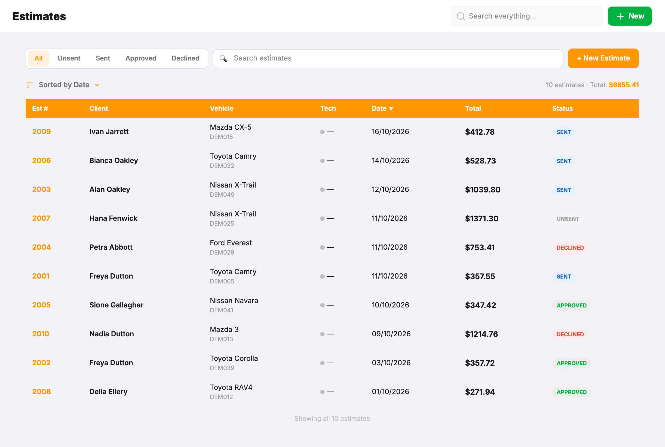Click the tech dot in Ivan Jarrett row
The width and height of the screenshot is (665, 447).
[x=322, y=132]
